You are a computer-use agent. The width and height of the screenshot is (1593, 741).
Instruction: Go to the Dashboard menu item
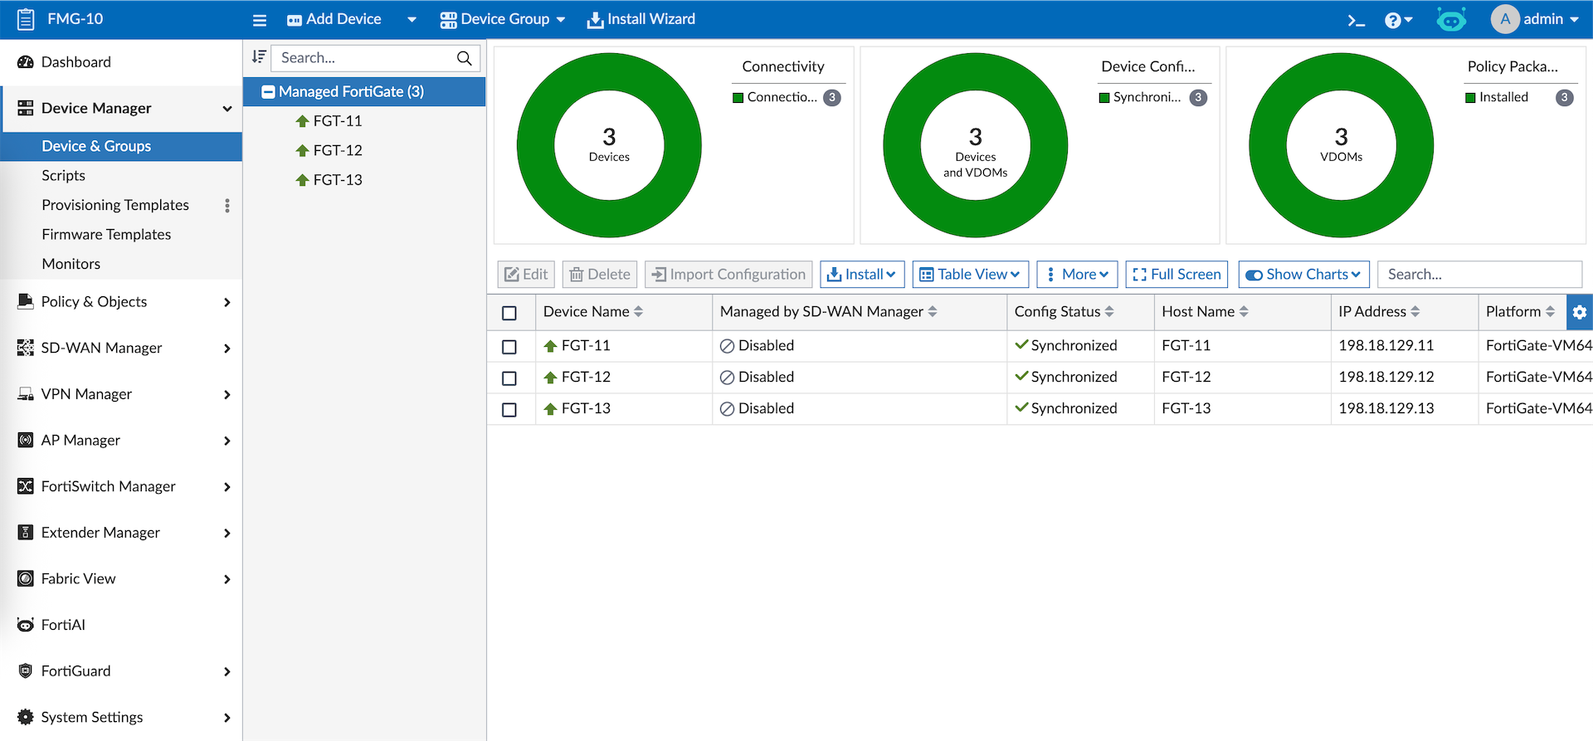[x=76, y=62]
